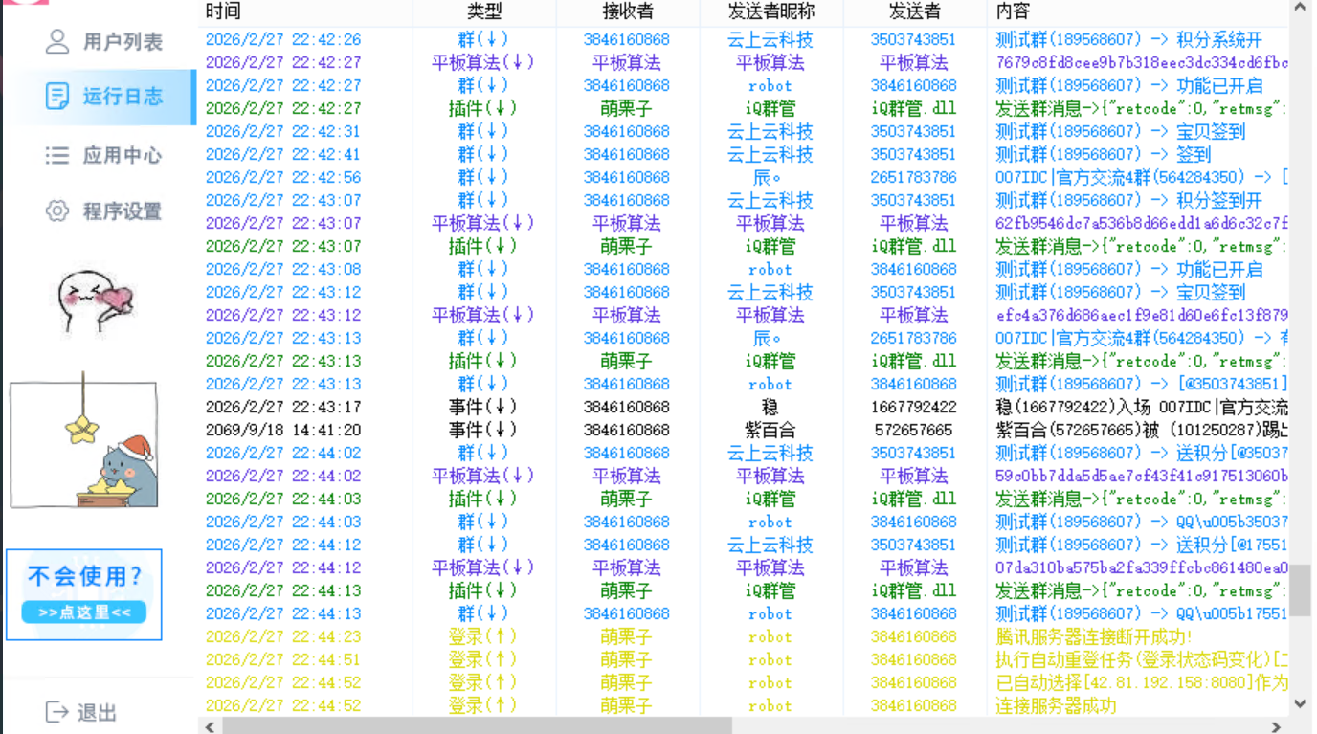
Task: Click 平板算法(↓) type at 22:44:12
Action: click(483, 567)
